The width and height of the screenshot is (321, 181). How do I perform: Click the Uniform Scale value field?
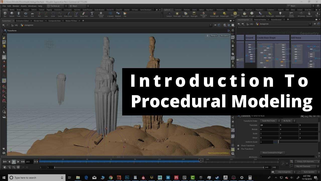click(266, 142)
